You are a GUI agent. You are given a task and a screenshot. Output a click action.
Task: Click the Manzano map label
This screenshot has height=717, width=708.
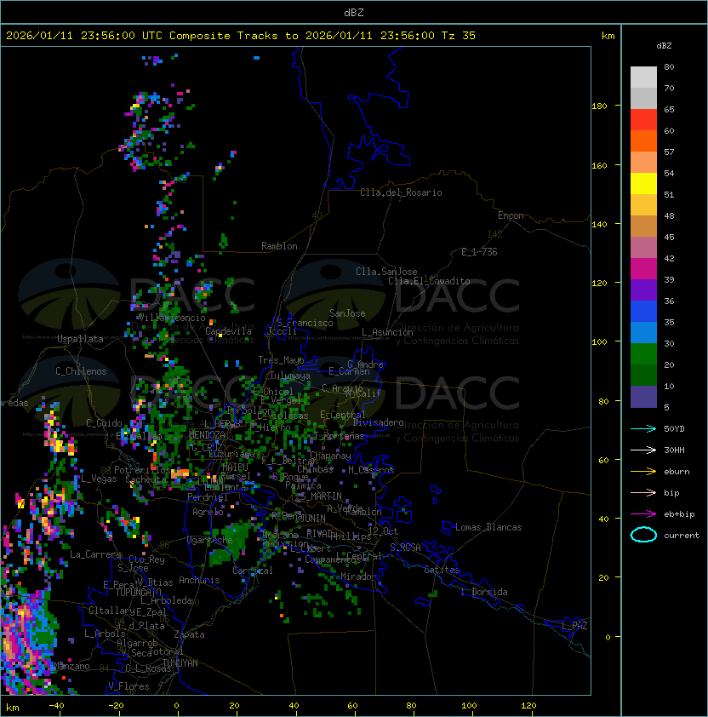71,666
